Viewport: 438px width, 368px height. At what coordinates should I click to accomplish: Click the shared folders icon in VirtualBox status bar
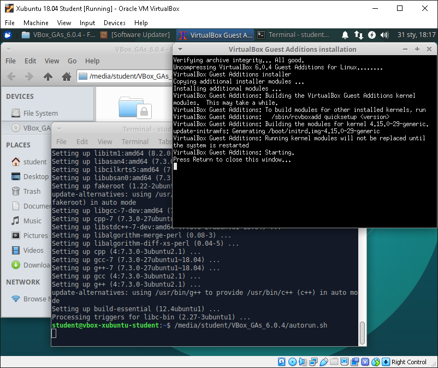334,362
